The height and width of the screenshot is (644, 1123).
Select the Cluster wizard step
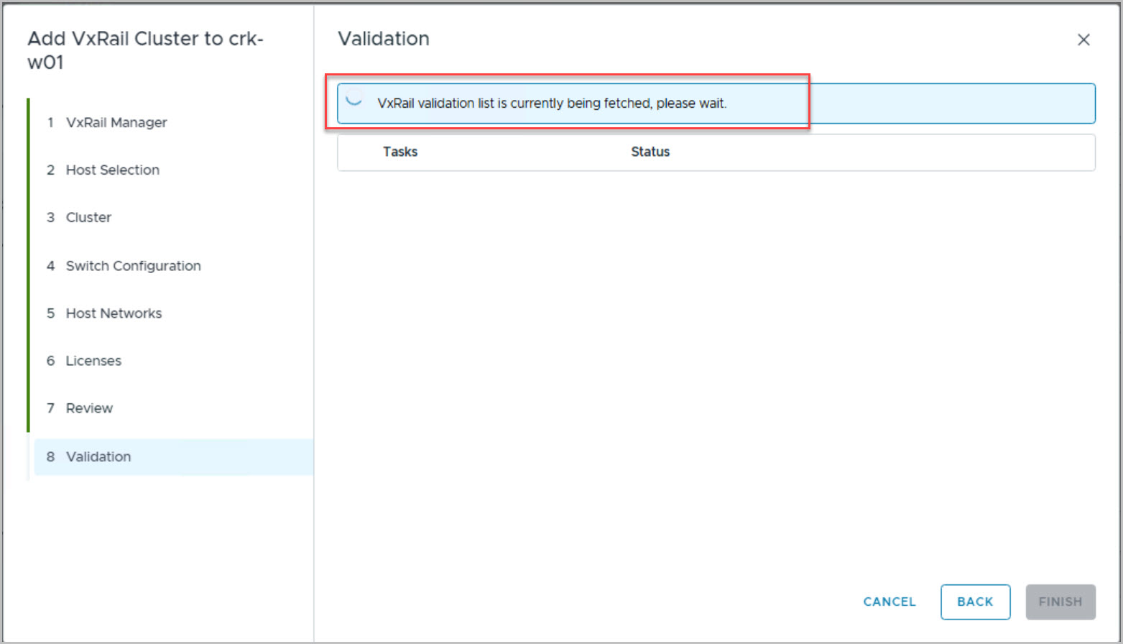pyautogui.click(x=88, y=218)
